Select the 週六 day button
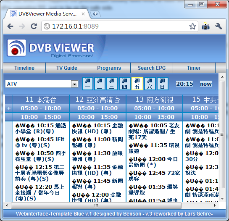The image size is (229, 221). click(x=150, y=84)
